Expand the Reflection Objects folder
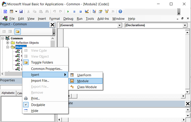Viewport: 191px width, 122px height. click(8, 43)
